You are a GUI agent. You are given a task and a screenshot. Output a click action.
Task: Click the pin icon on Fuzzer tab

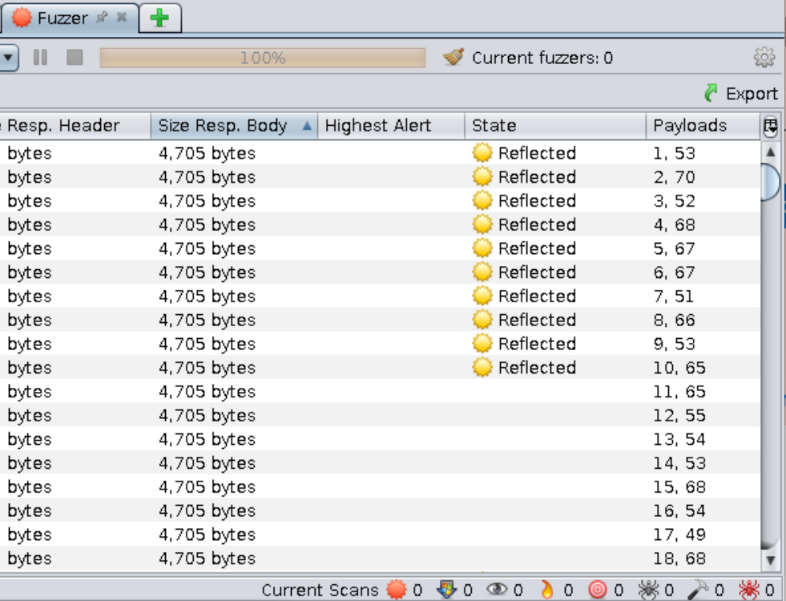102,17
